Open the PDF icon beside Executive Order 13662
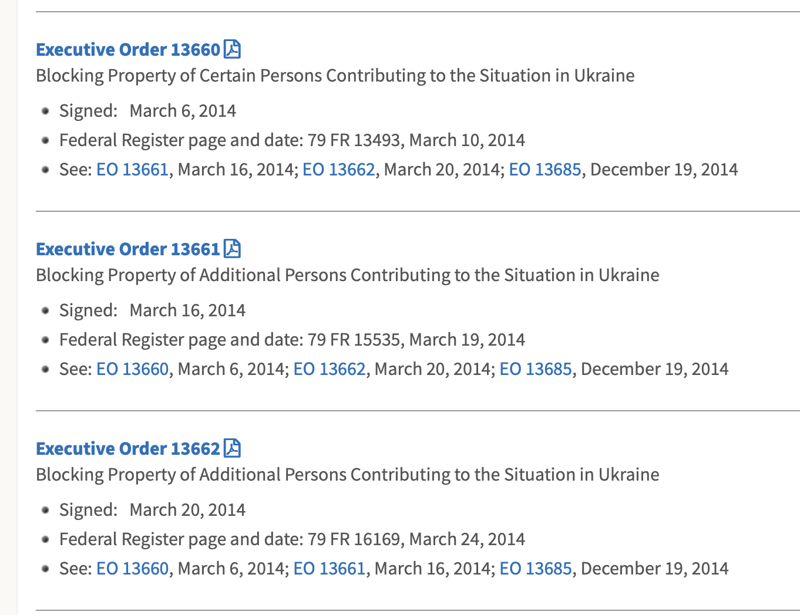800x615 pixels. [x=233, y=448]
